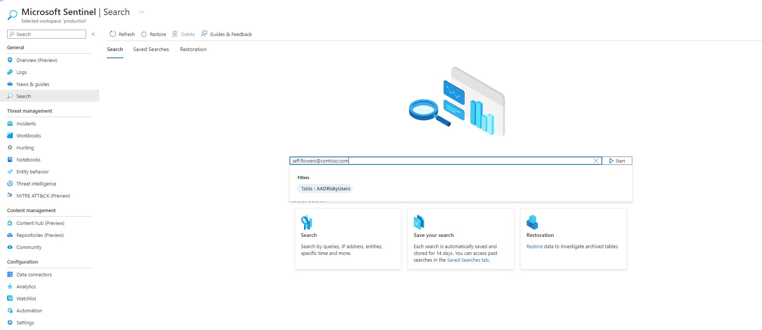Viewport: 762px width, 330px height.
Task: Open Repositories (Preview) icon
Action: pos(10,235)
